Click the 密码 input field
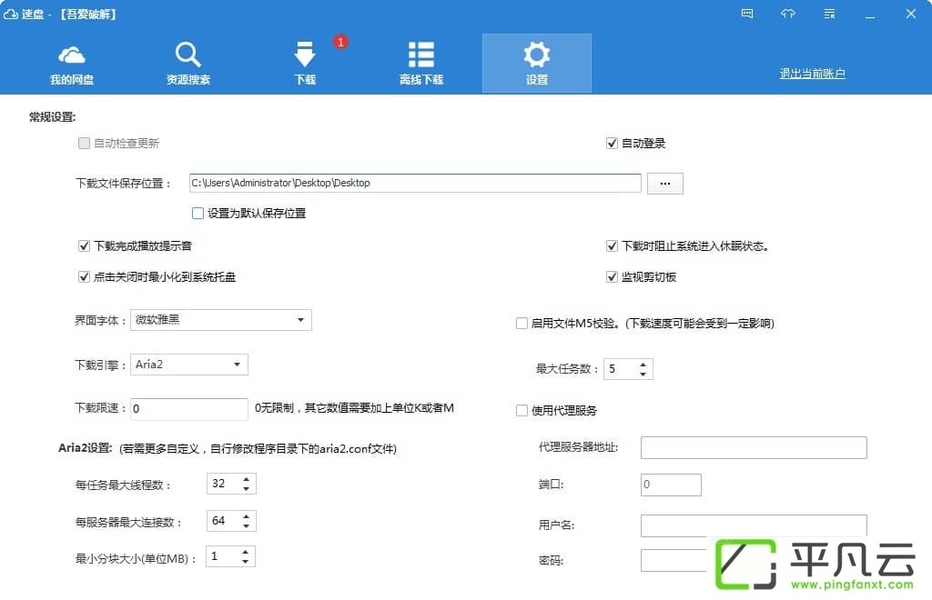Image resolution: width=932 pixels, height=600 pixels. click(674, 561)
